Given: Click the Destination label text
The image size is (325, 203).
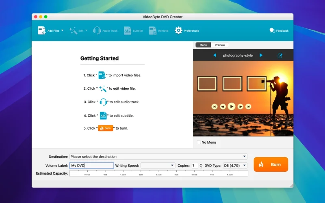Looking at the screenshot, I should pos(58,157).
